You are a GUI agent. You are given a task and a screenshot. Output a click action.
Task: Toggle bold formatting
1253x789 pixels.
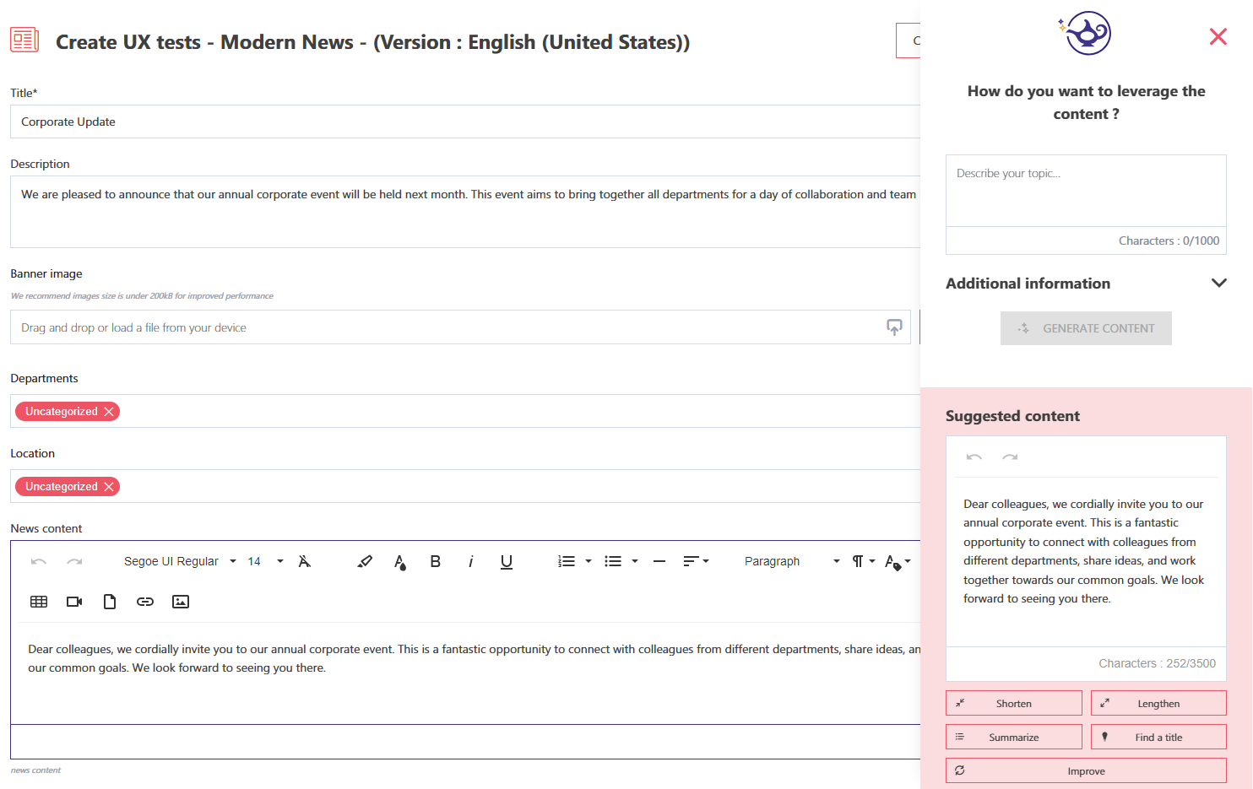pyautogui.click(x=436, y=561)
